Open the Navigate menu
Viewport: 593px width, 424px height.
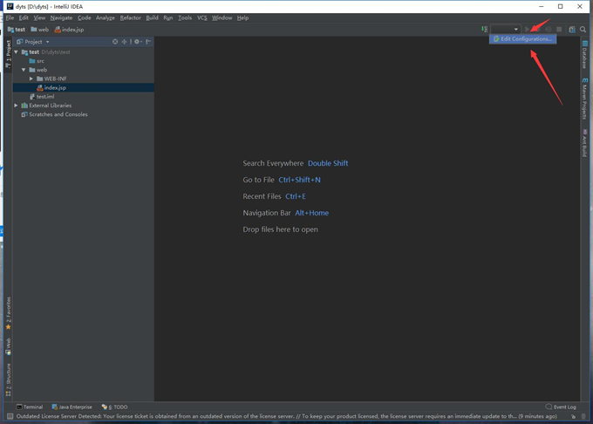coord(61,17)
